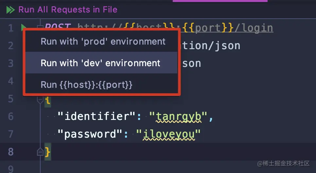The width and height of the screenshot is (316, 173).
Task: Click the green double-arrow Run All icon
Action: click(x=10, y=10)
